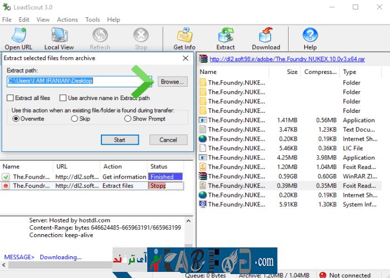The width and height of the screenshot is (390, 278).
Task: Sort task list by Status column header
Action: pyautogui.click(x=159, y=166)
